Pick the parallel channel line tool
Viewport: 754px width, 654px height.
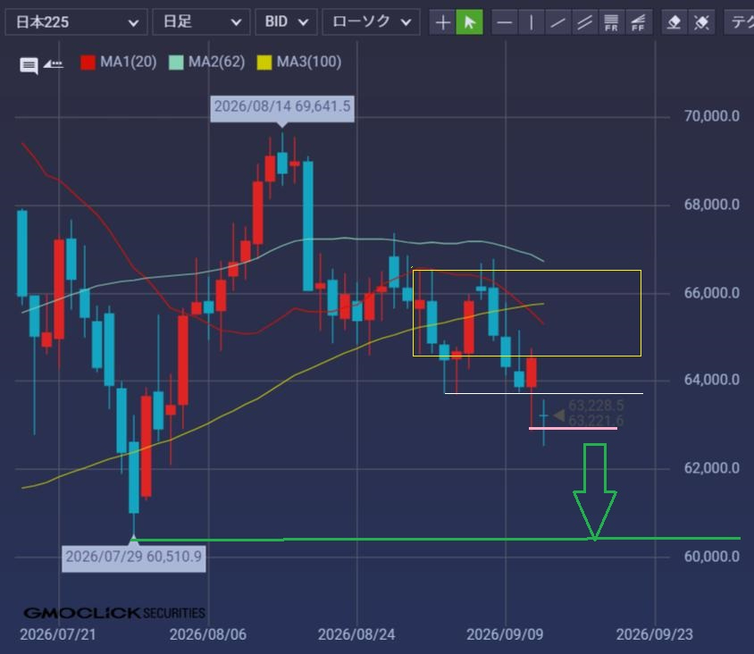[x=584, y=22]
